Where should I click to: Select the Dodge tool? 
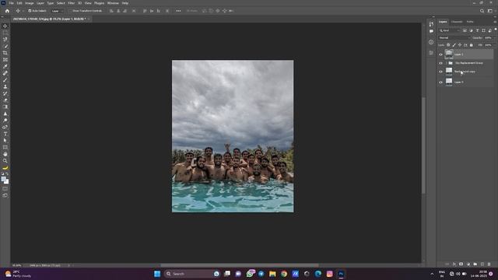tap(5, 121)
